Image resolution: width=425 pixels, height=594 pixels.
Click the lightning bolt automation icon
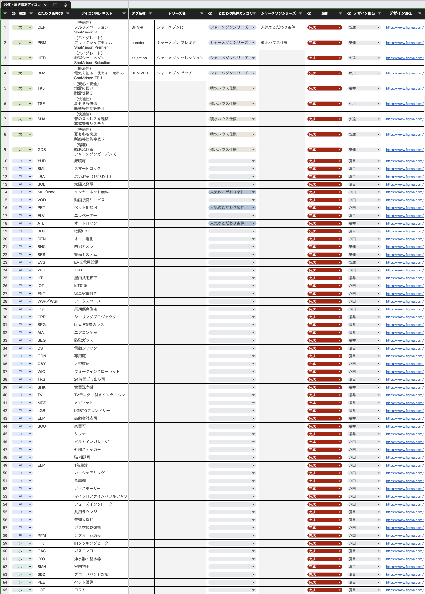click(66, 5)
